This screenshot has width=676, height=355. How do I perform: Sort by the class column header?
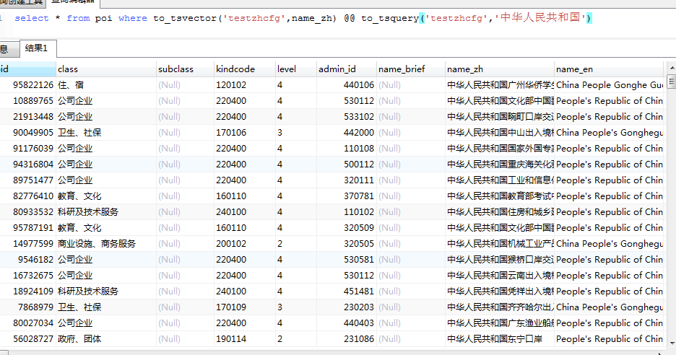click(106, 69)
